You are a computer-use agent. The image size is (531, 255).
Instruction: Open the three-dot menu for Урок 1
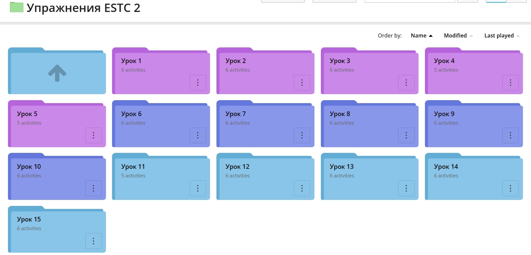tap(198, 83)
